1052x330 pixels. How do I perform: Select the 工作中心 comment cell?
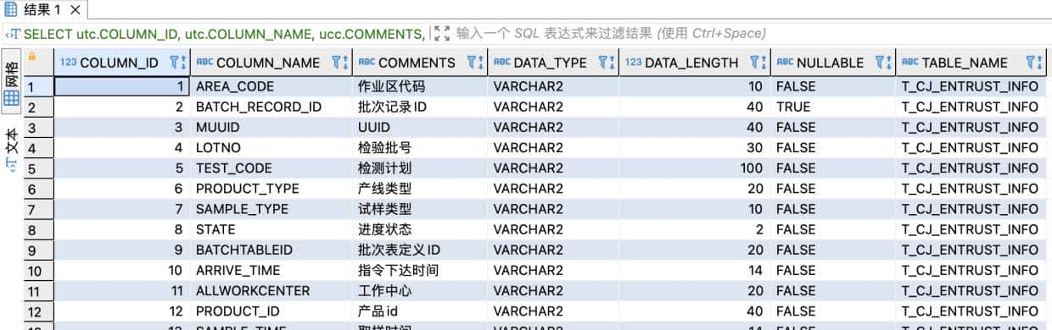coord(420,290)
